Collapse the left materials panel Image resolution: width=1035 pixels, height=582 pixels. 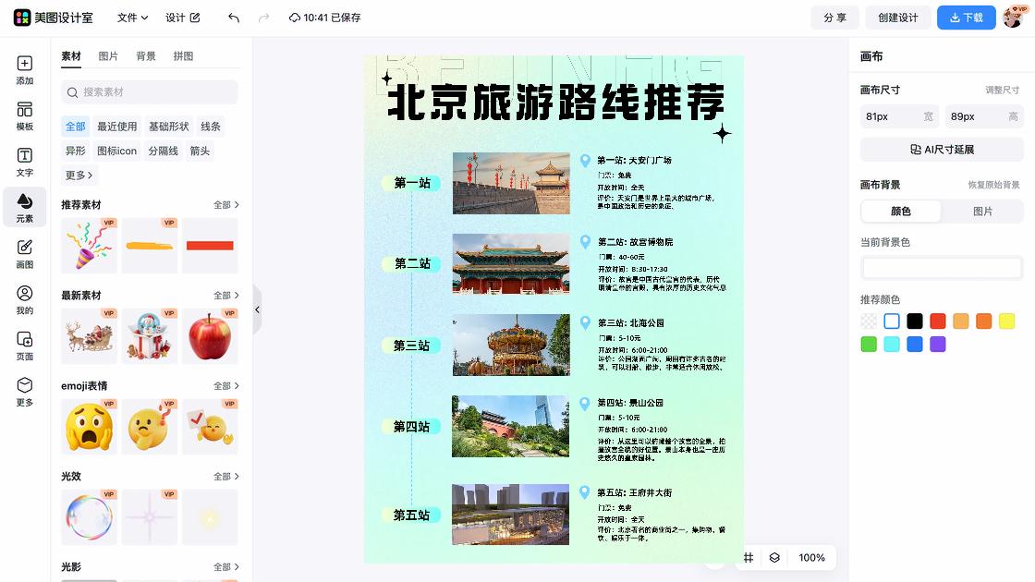[x=258, y=309]
